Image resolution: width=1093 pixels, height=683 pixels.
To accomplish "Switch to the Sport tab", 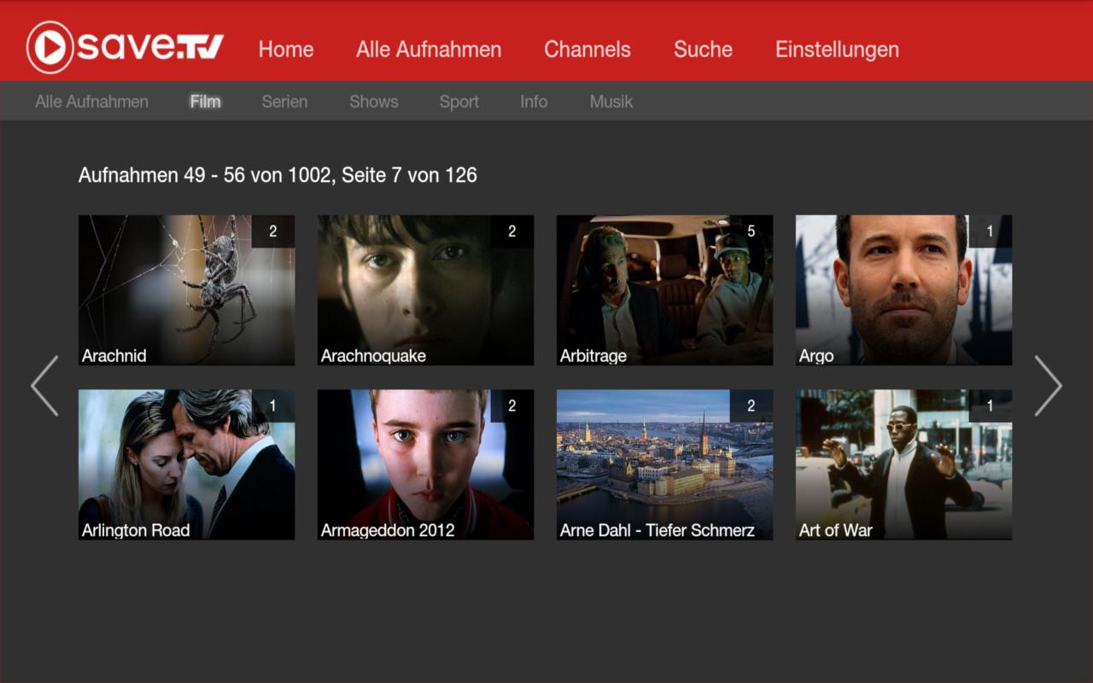I will click(459, 102).
